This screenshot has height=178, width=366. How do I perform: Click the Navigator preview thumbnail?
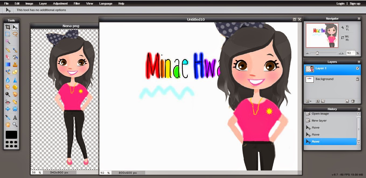coord(322,35)
